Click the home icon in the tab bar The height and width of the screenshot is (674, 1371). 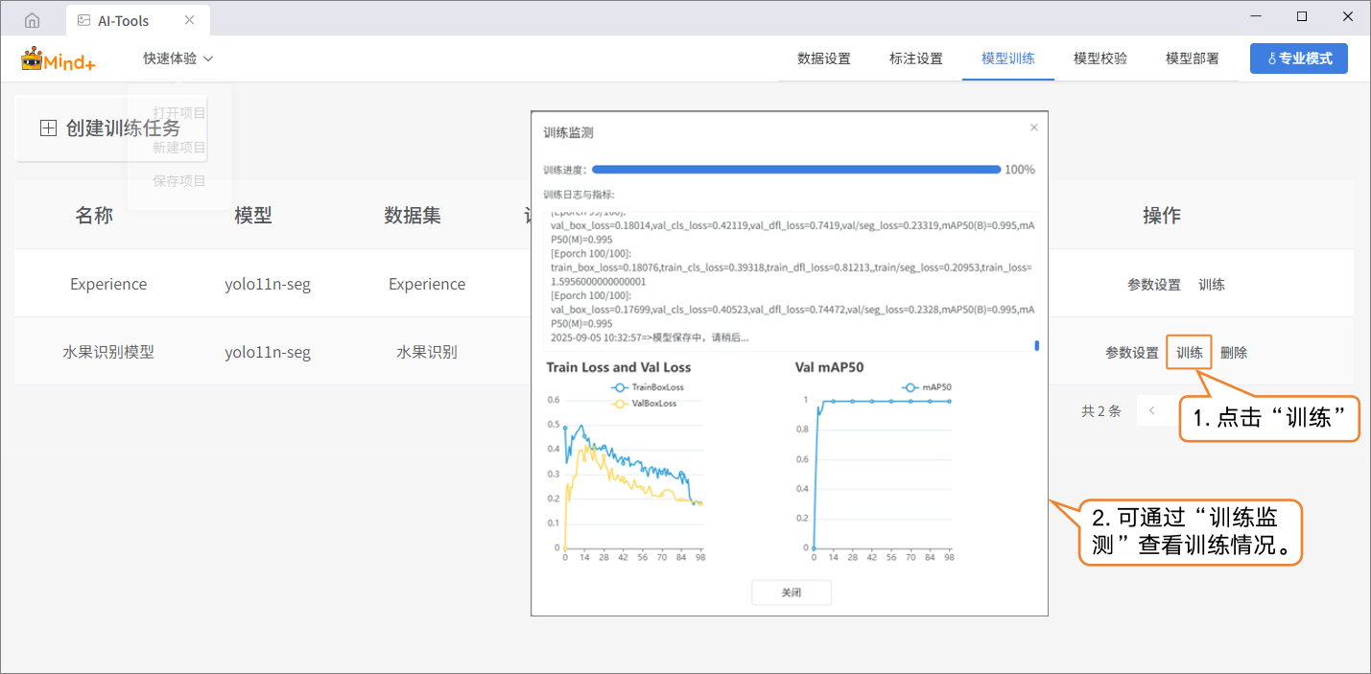[x=33, y=20]
